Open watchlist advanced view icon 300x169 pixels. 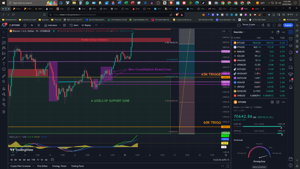pyautogui.click(x=278, y=32)
